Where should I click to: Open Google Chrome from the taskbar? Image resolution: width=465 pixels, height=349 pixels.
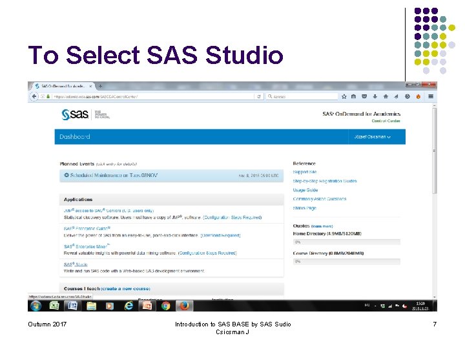(166, 306)
